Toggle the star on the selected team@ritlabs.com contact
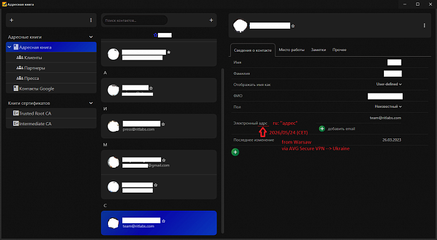Viewport: 437px width, 240px height. click(164, 221)
